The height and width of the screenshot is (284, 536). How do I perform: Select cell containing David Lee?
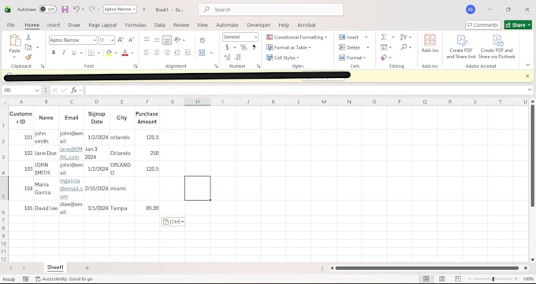tap(47, 208)
